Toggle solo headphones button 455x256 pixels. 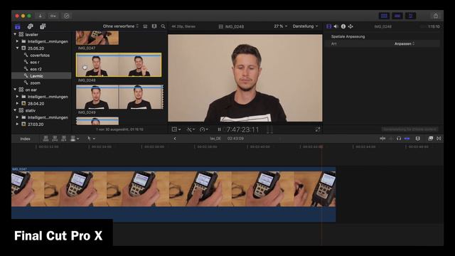tap(399, 139)
